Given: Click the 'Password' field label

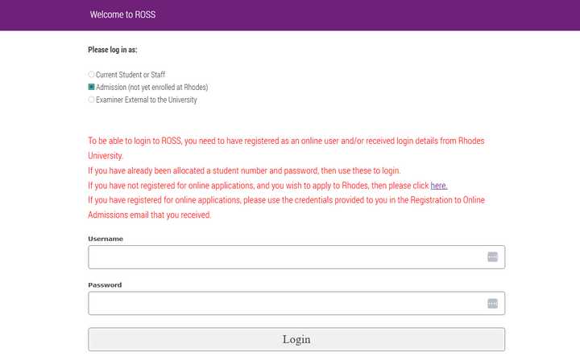Looking at the screenshot, I should (x=105, y=284).
